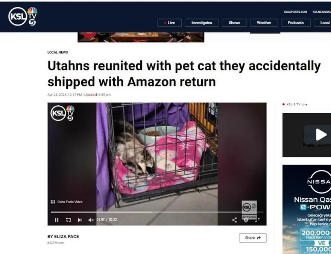Click the Share button below video
This screenshot has height=254, width=331.
point(253,238)
